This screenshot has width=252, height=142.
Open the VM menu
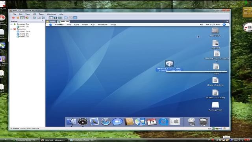pos(34,14)
